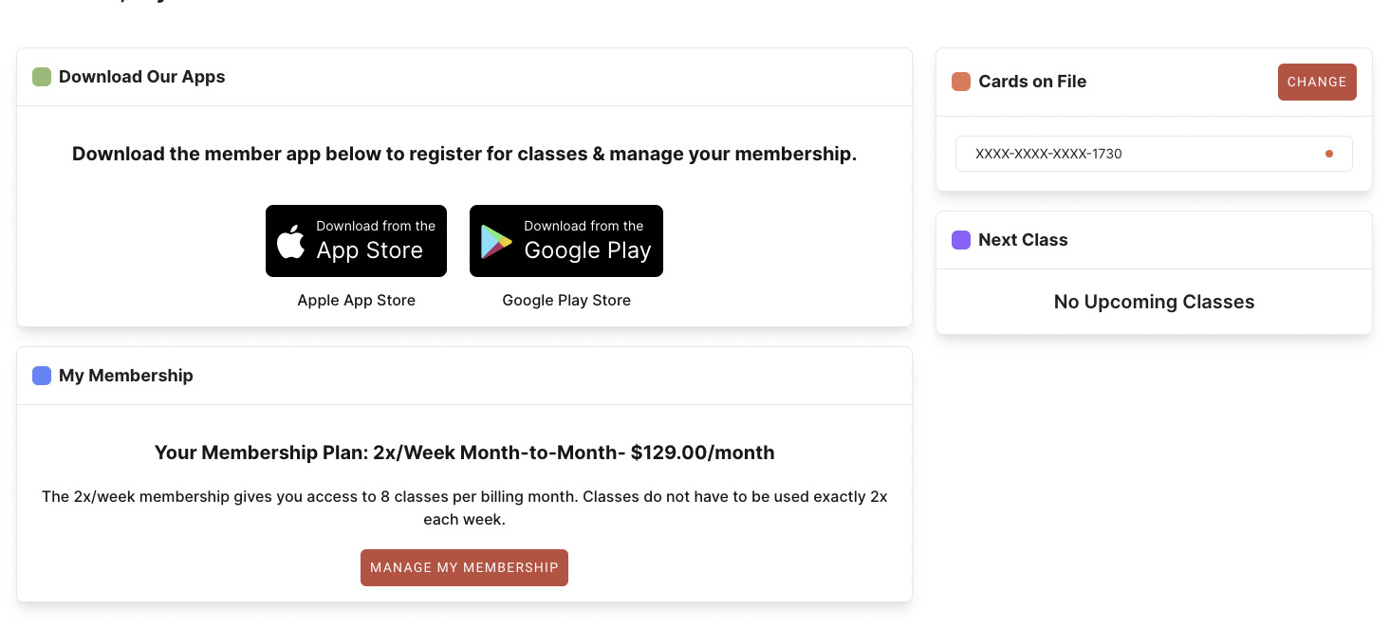Click the blue square beside My Membership
The image size is (1390, 628).
(x=42, y=376)
